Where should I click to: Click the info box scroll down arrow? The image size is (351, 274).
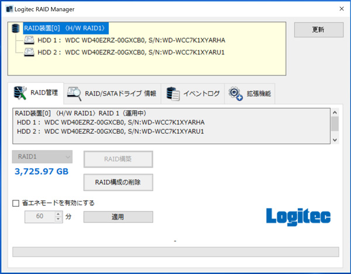335,140
